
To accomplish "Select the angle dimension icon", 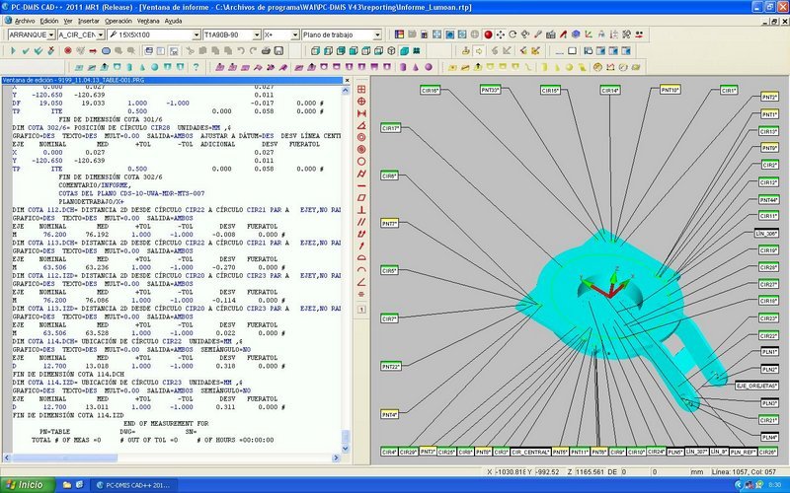I will coord(361,125).
